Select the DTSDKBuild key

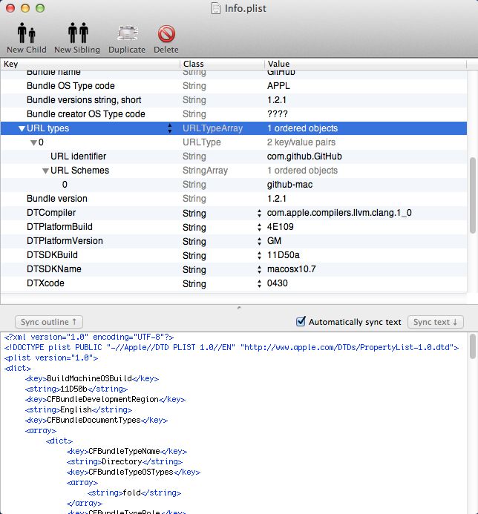[52, 255]
